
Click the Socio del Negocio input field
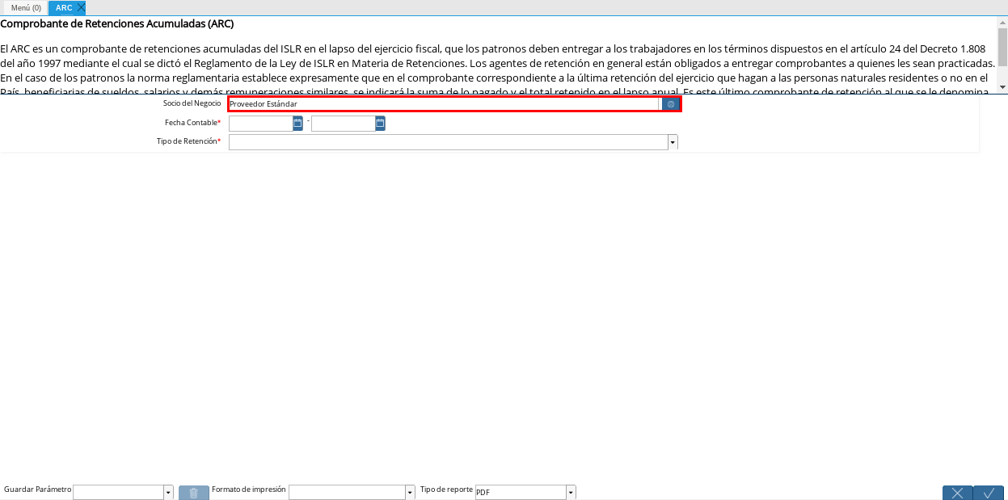pyautogui.click(x=444, y=104)
